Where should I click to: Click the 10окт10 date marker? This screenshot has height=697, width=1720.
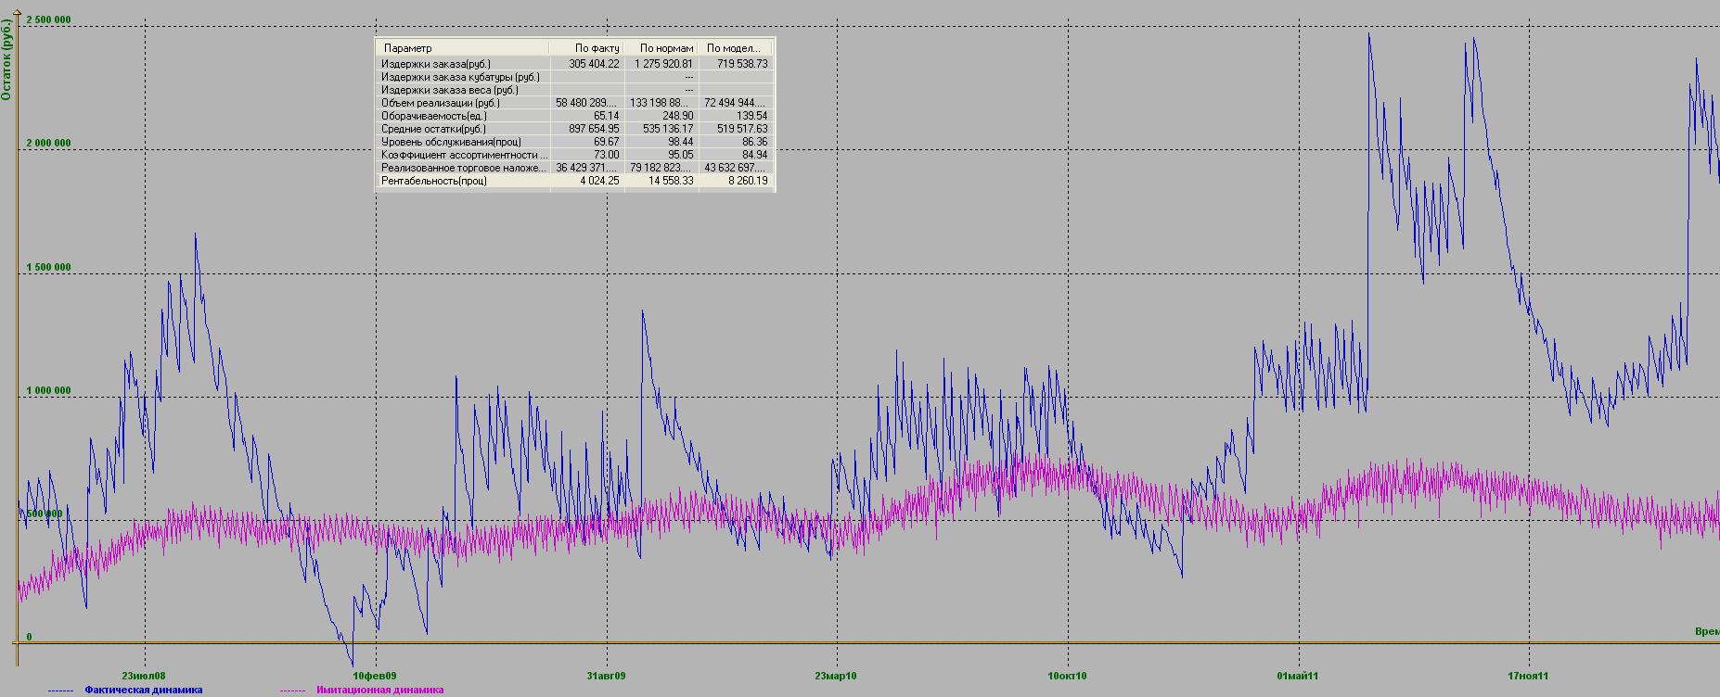(1067, 676)
